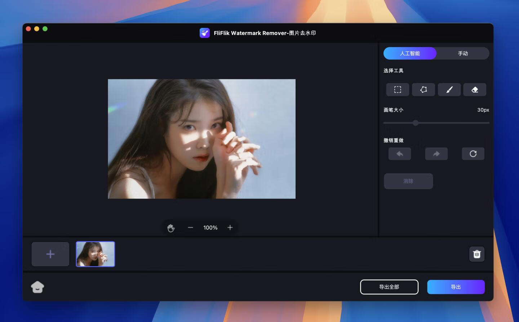Click the 导出 (Export) button

[456, 287]
